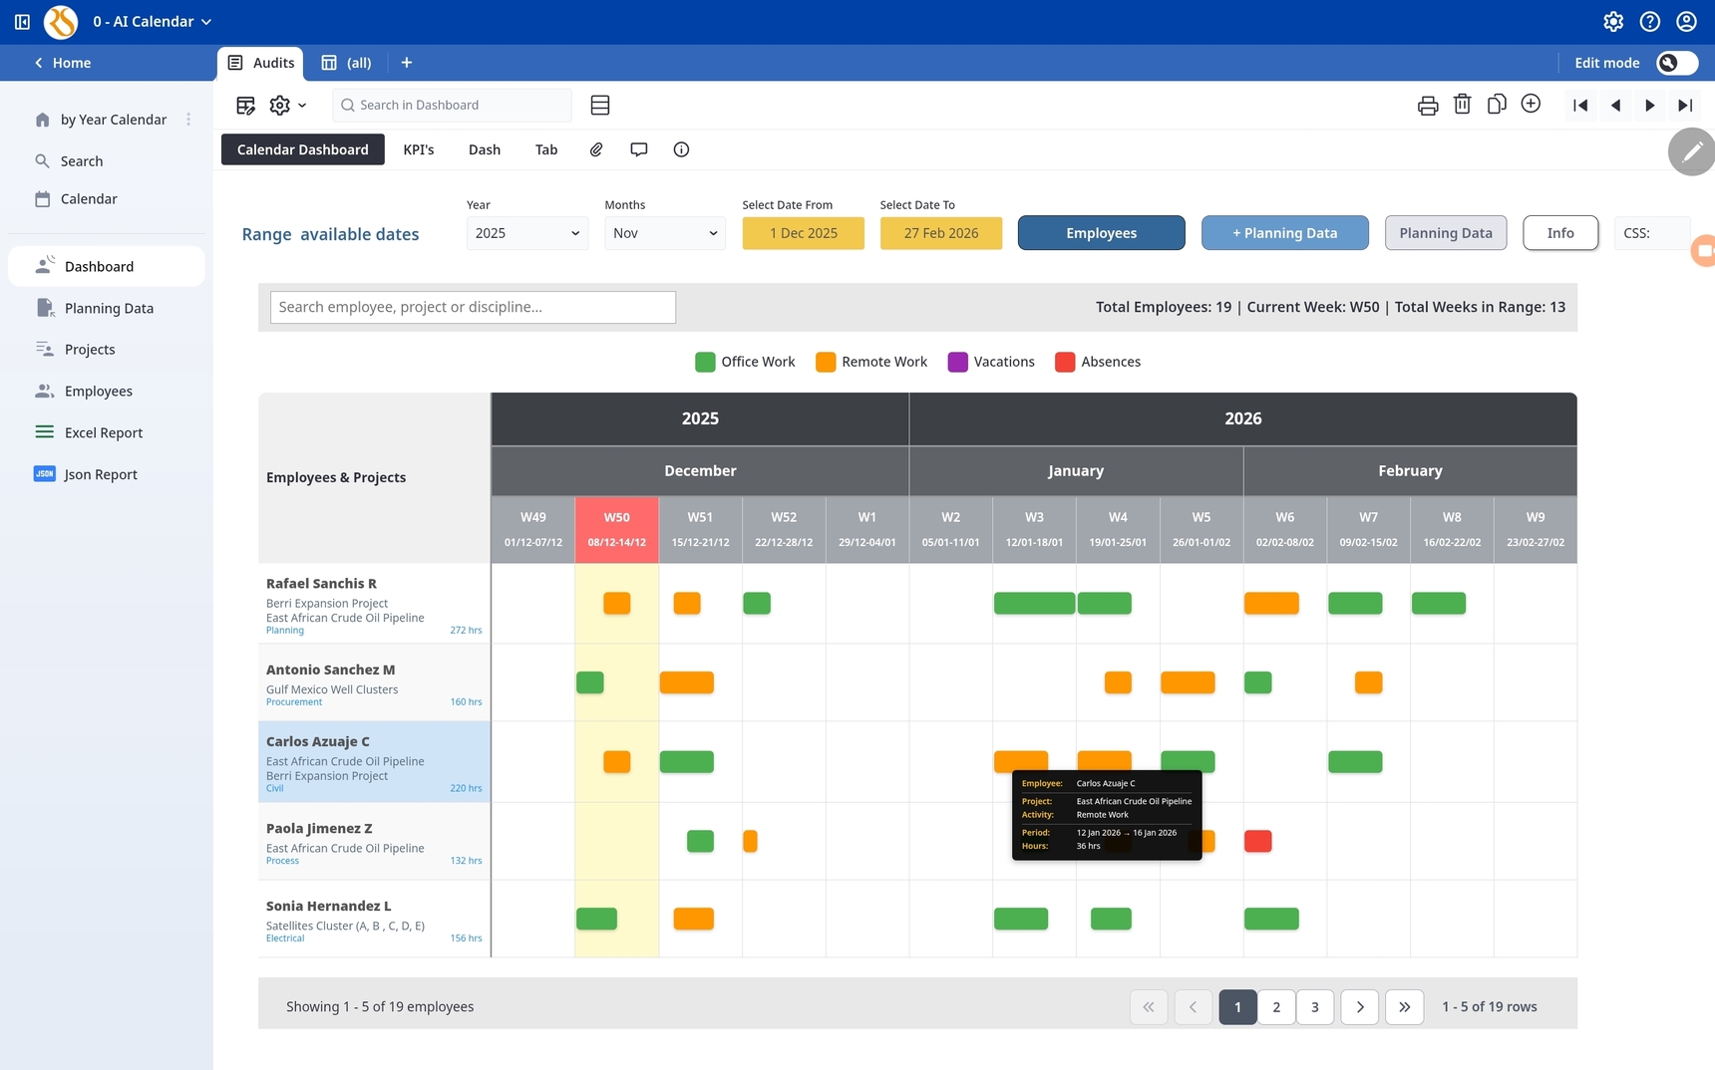The height and width of the screenshot is (1070, 1715).
Task: Click the print icon in the toolbar
Action: point(1428,106)
